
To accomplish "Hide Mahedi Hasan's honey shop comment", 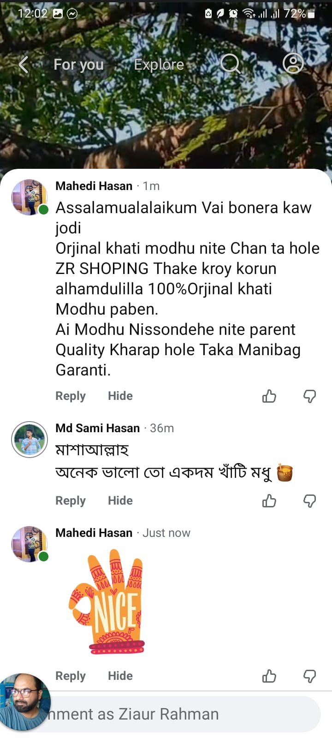I will click(120, 396).
